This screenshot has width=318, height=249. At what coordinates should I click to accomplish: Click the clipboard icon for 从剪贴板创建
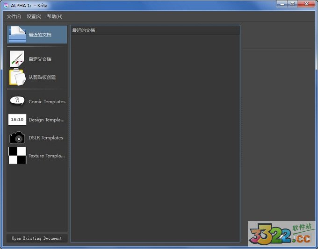coord(17,77)
